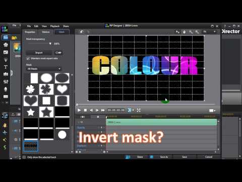Toggle the 3D mode icon

[129, 110]
